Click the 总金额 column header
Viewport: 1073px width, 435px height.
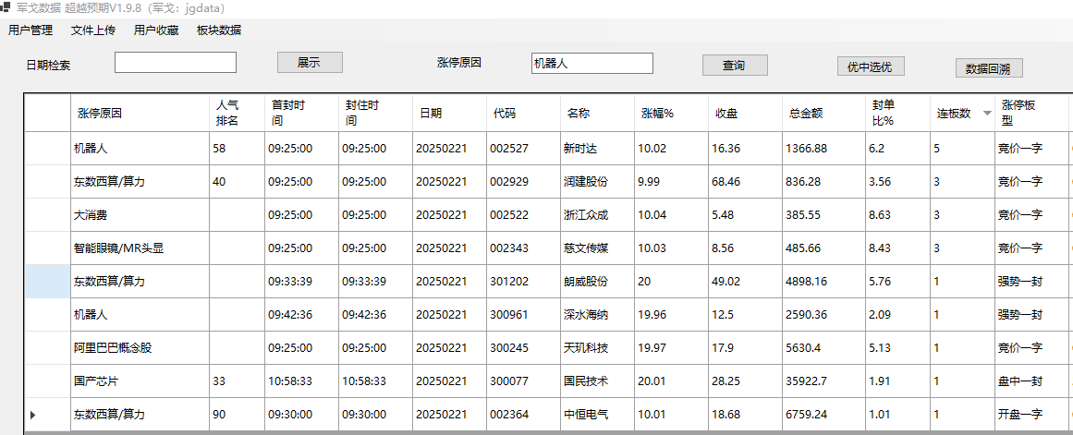tap(823, 113)
